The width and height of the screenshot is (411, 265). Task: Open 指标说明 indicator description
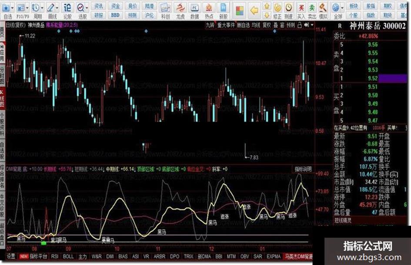pos(303,169)
